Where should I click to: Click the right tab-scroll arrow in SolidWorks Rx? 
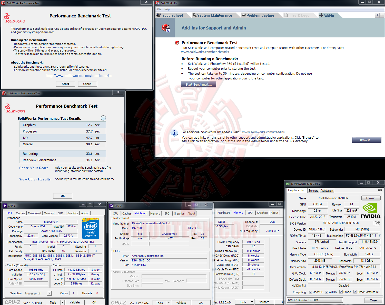(382, 15)
